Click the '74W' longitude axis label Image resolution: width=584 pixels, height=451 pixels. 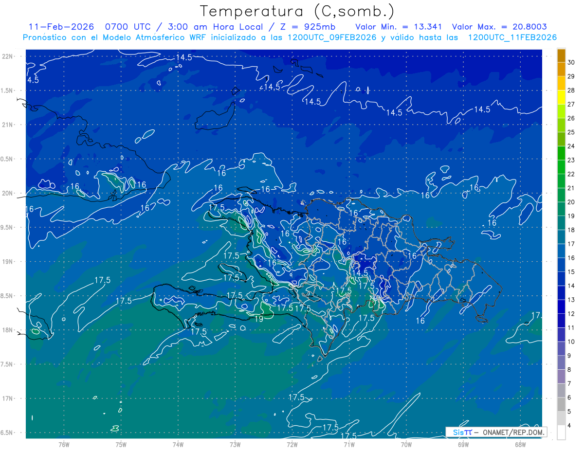coord(178,444)
